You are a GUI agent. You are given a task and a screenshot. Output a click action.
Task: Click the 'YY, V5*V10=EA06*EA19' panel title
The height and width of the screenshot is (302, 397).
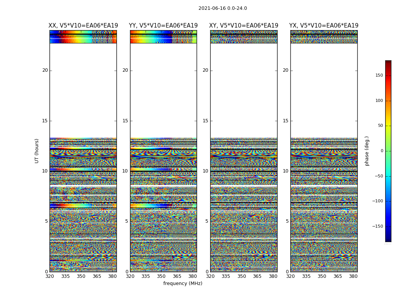163,26
